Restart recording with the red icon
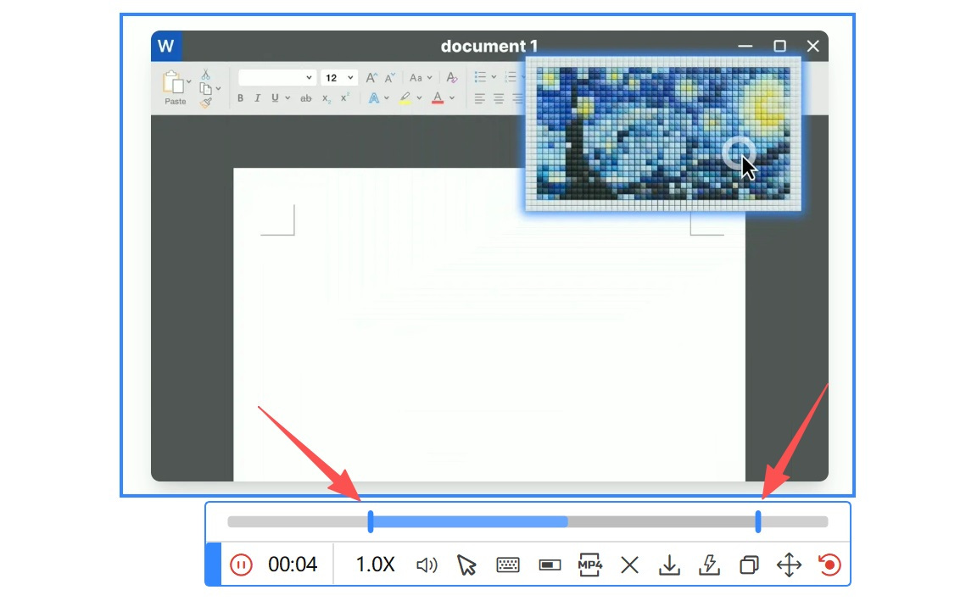The height and width of the screenshot is (601, 977). tap(829, 565)
